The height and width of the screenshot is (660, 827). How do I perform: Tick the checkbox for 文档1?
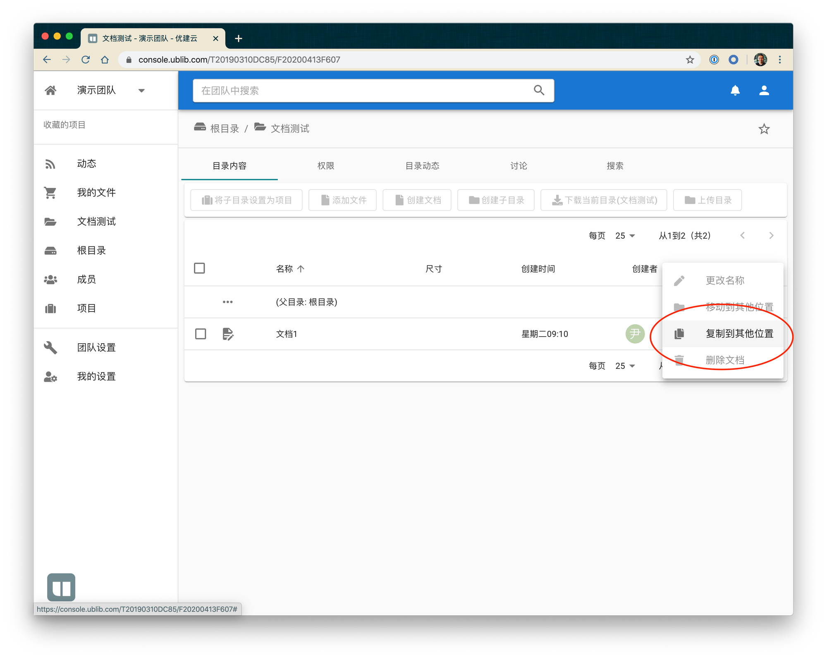point(201,334)
